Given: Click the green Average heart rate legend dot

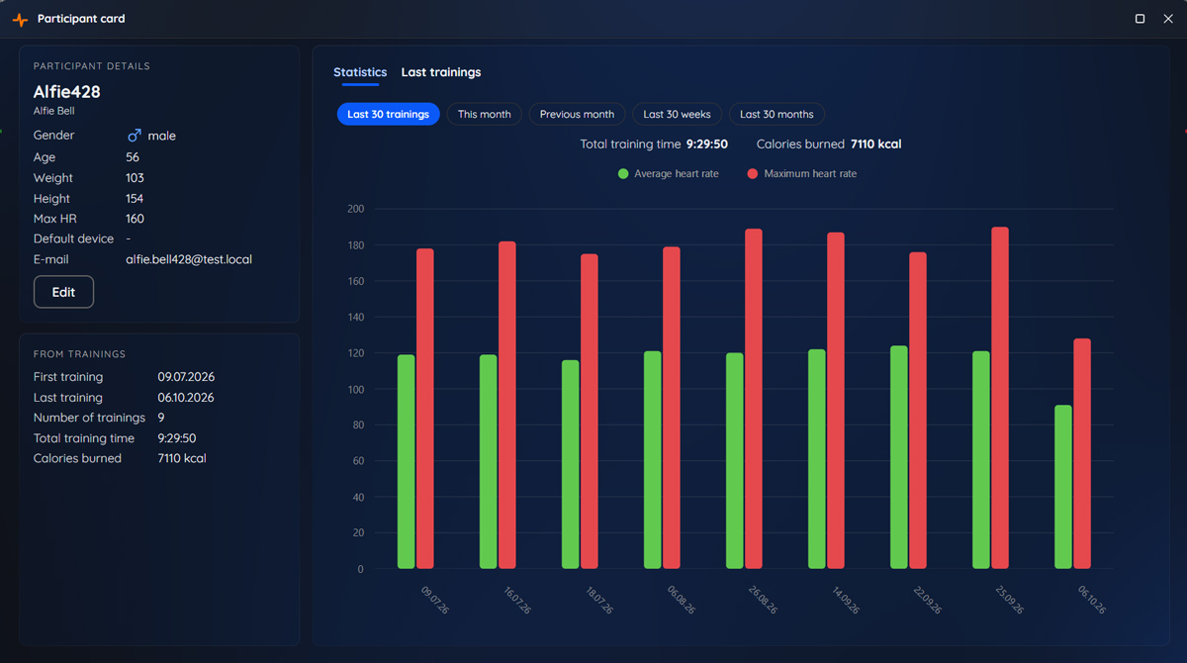Looking at the screenshot, I should point(623,174).
